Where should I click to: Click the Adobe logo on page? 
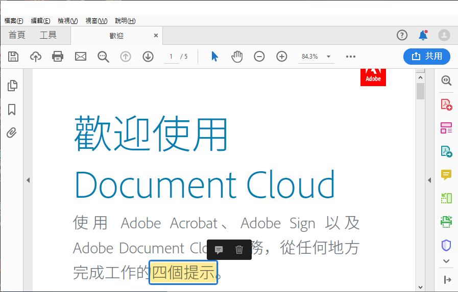(x=373, y=77)
